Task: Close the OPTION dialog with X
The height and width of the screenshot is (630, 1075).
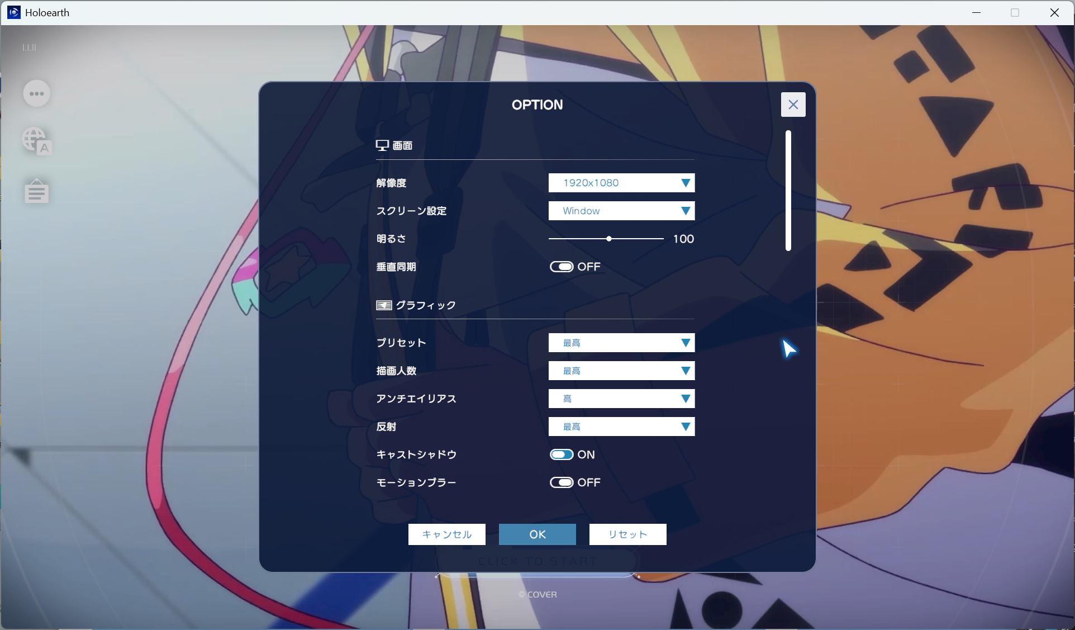Action: 793,105
